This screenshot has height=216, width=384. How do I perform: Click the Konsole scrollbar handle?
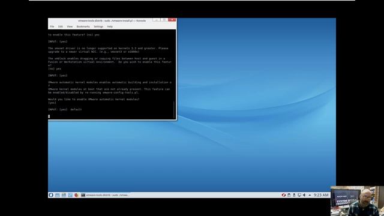point(174,109)
